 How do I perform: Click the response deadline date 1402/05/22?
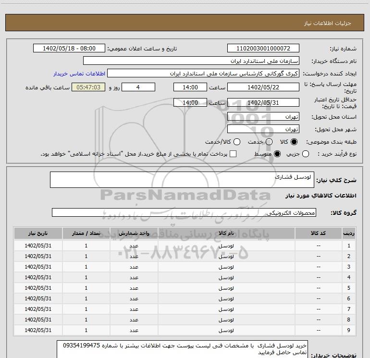263,87
